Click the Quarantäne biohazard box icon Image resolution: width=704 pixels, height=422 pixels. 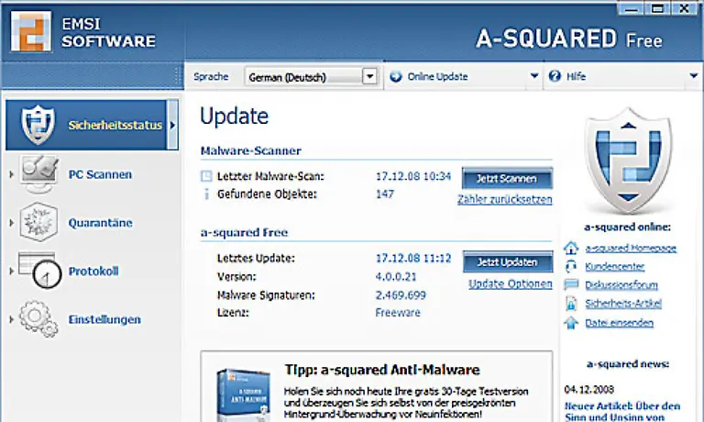[38, 222]
